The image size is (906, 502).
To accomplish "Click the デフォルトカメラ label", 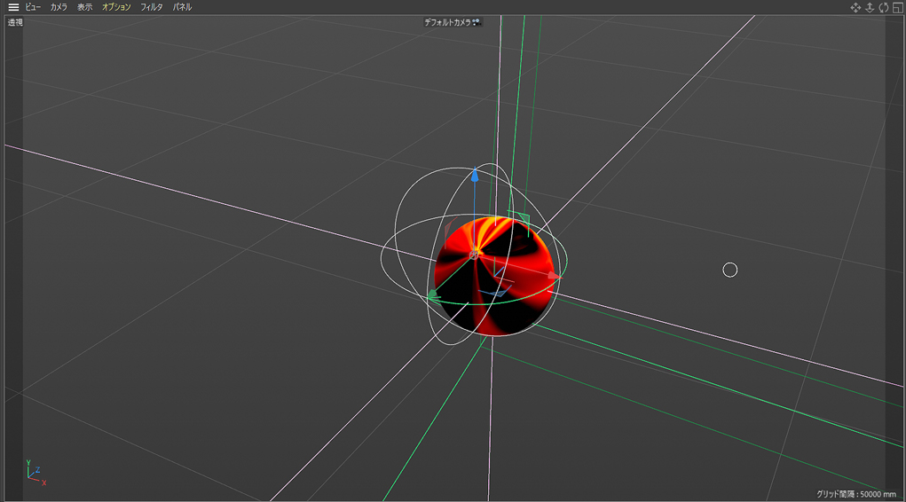I will [447, 22].
